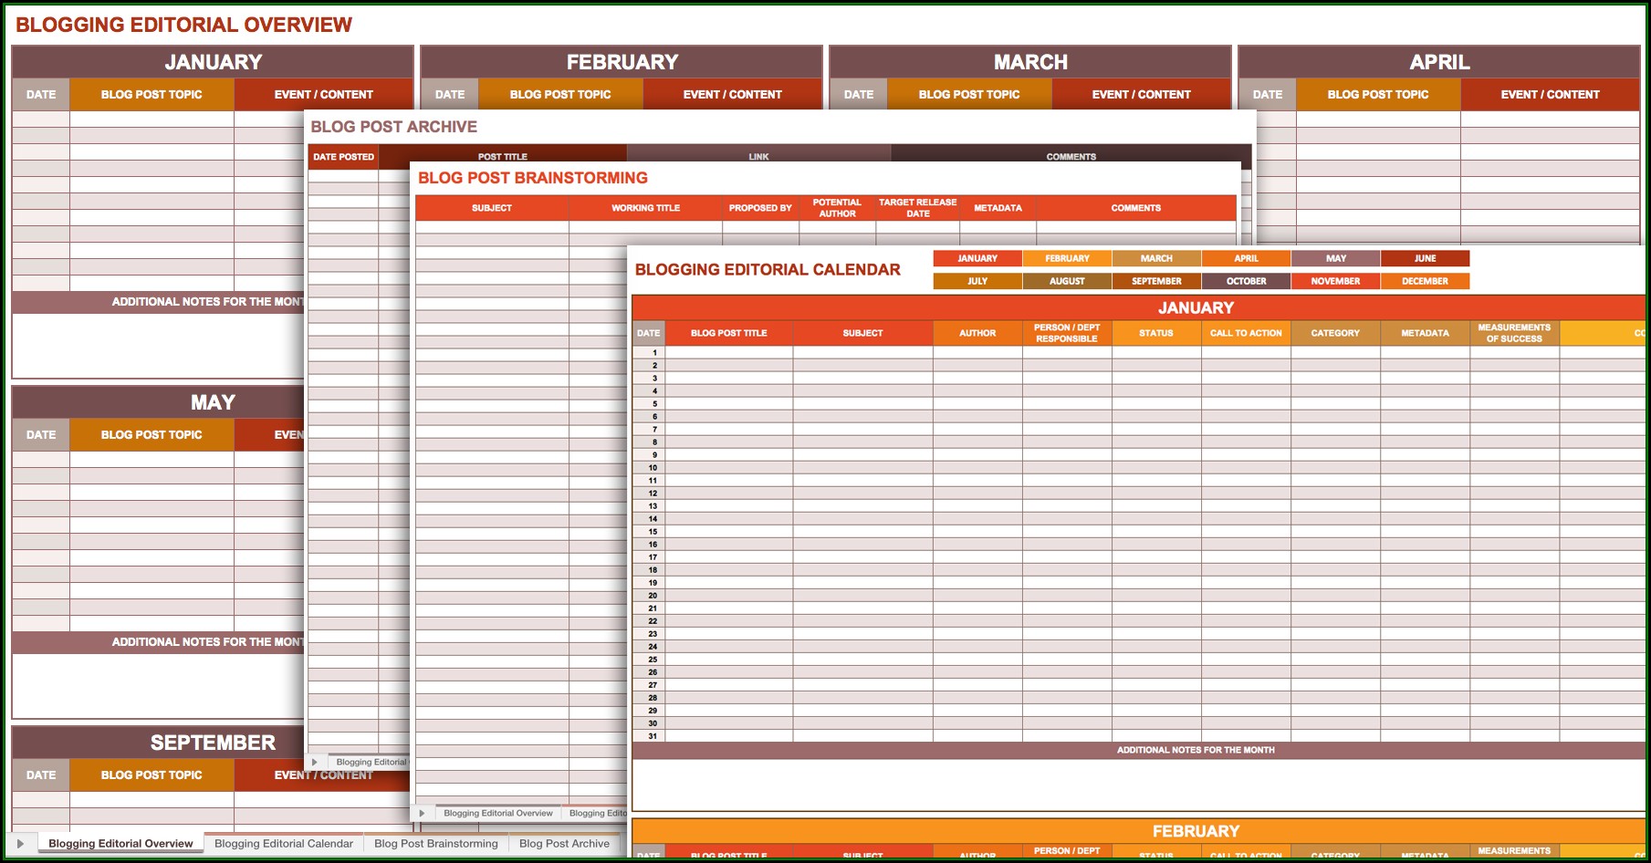Image resolution: width=1651 pixels, height=863 pixels.
Task: Select the SEPTEMBER month navigation button
Action: click(x=1156, y=281)
